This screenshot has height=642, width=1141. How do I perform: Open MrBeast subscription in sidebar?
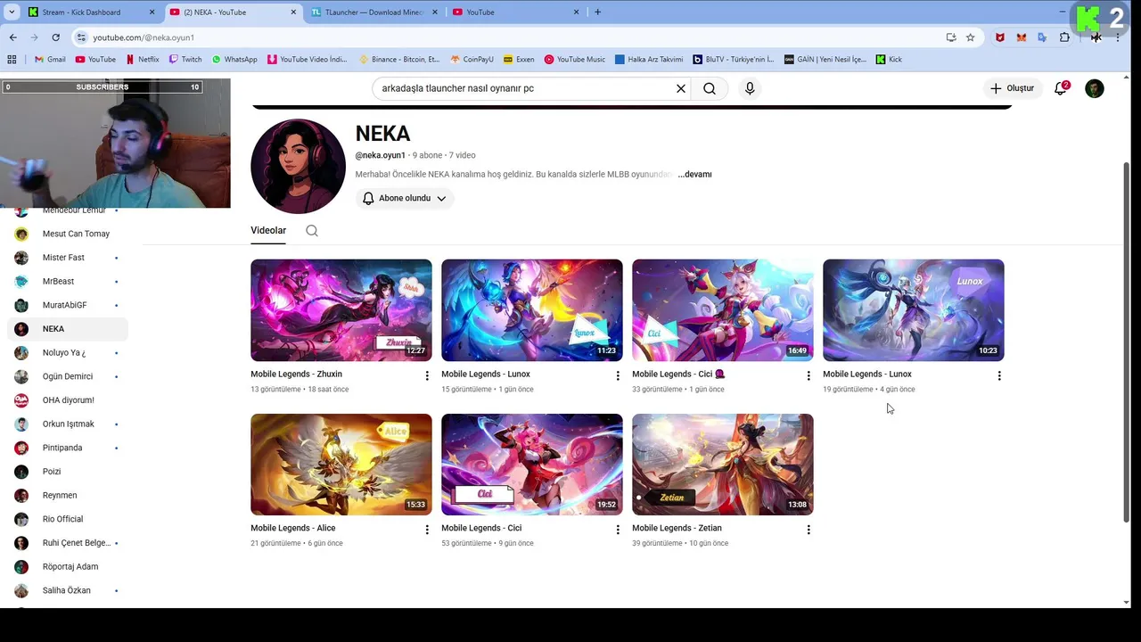(x=67, y=282)
